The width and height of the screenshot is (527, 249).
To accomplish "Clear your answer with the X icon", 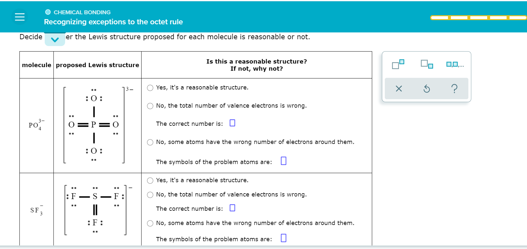I will (x=399, y=88).
